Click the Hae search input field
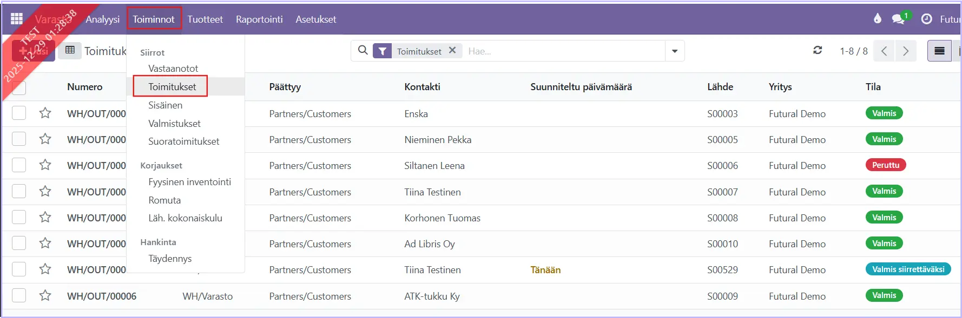The height and width of the screenshot is (318, 962). coord(563,51)
